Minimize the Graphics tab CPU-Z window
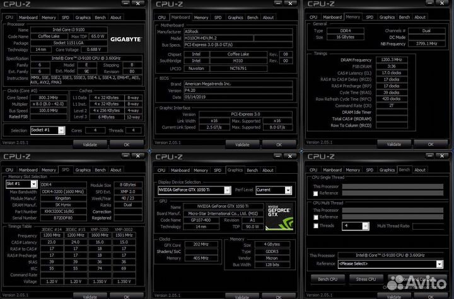Viewport: 454px width, 299px height. coord(277,157)
